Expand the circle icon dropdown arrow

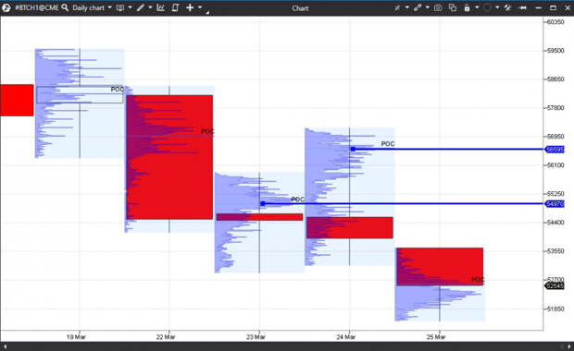point(497,7)
